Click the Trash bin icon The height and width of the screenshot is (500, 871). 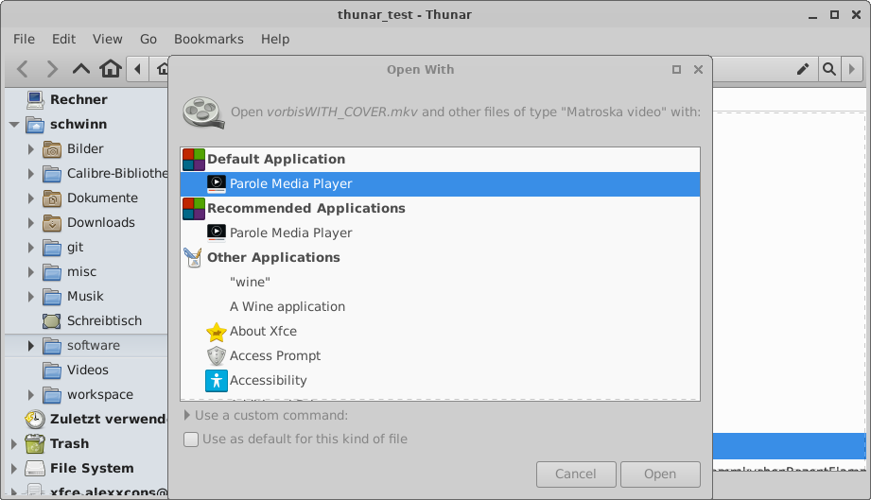pos(35,443)
